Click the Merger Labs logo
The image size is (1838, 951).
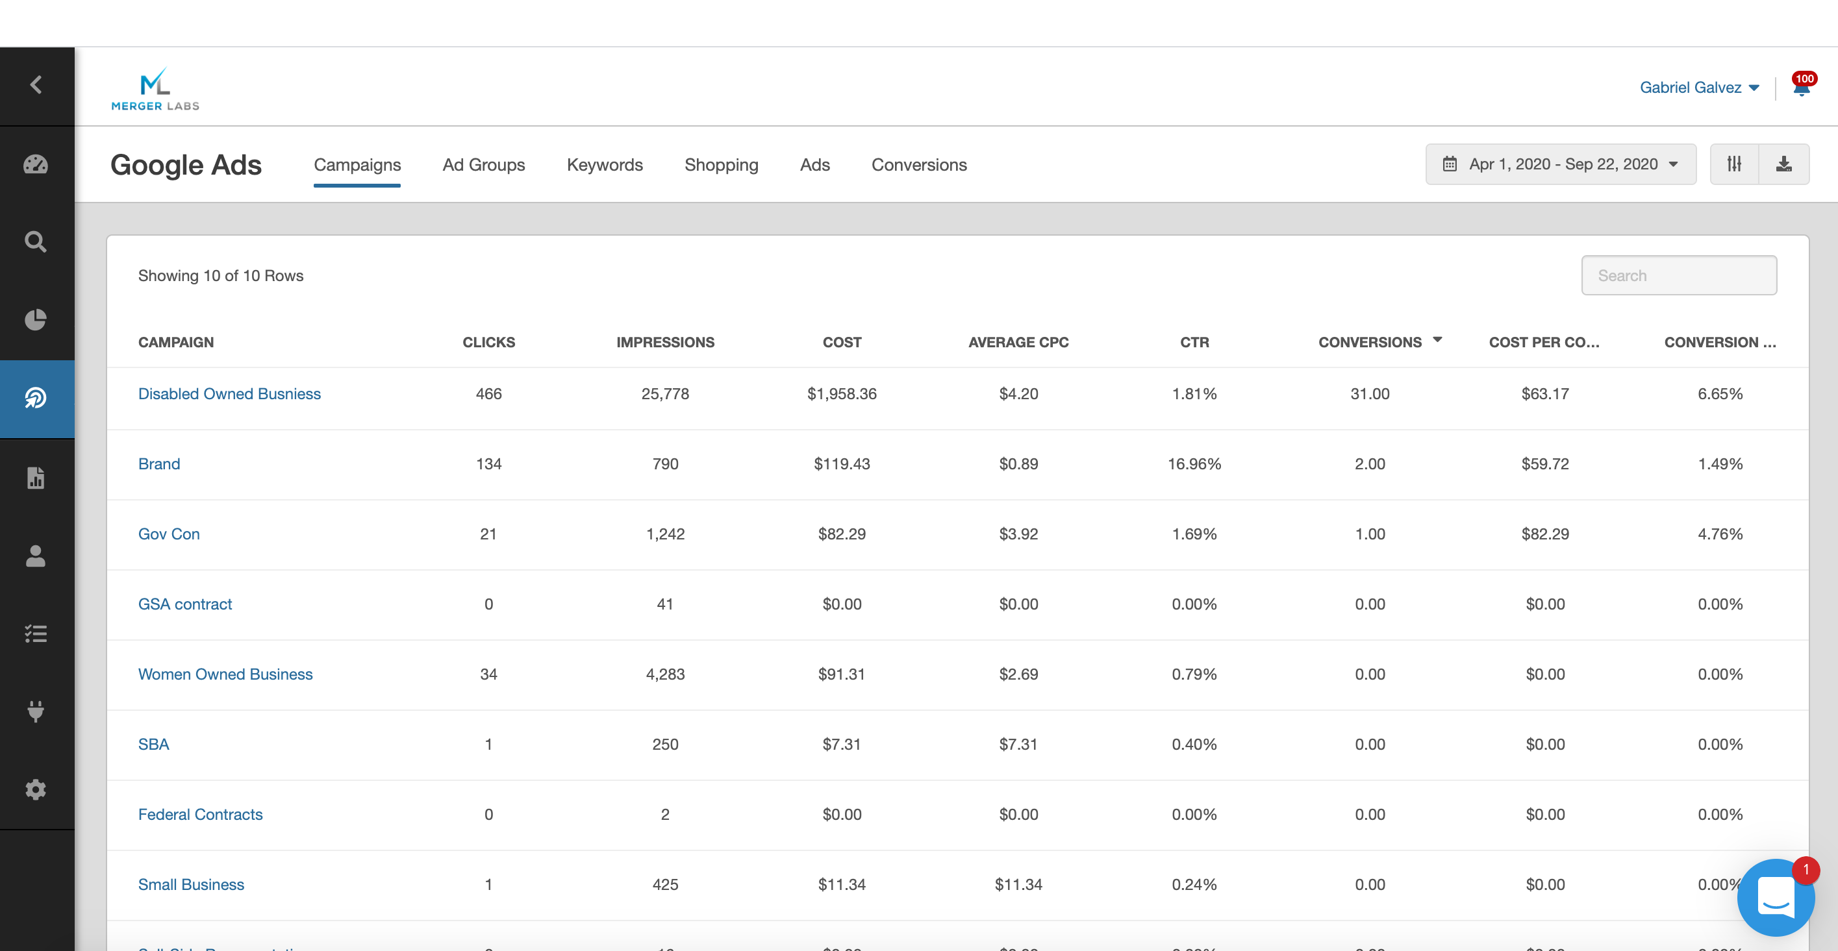pyautogui.click(x=155, y=88)
